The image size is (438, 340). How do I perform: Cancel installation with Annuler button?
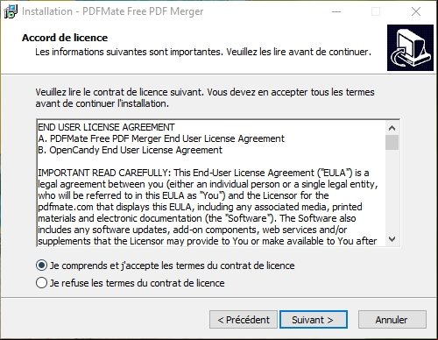[392, 320]
